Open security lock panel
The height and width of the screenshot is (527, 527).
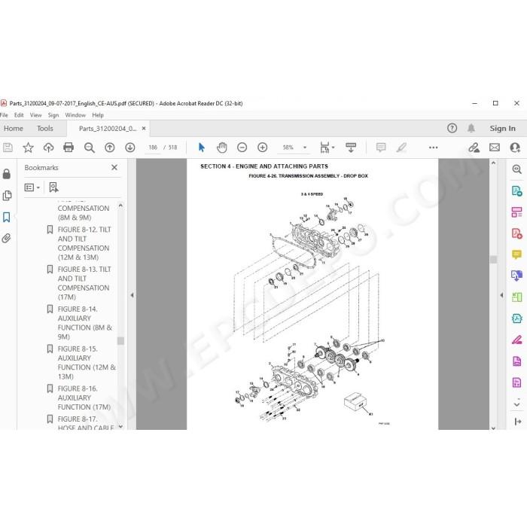coord(7,174)
